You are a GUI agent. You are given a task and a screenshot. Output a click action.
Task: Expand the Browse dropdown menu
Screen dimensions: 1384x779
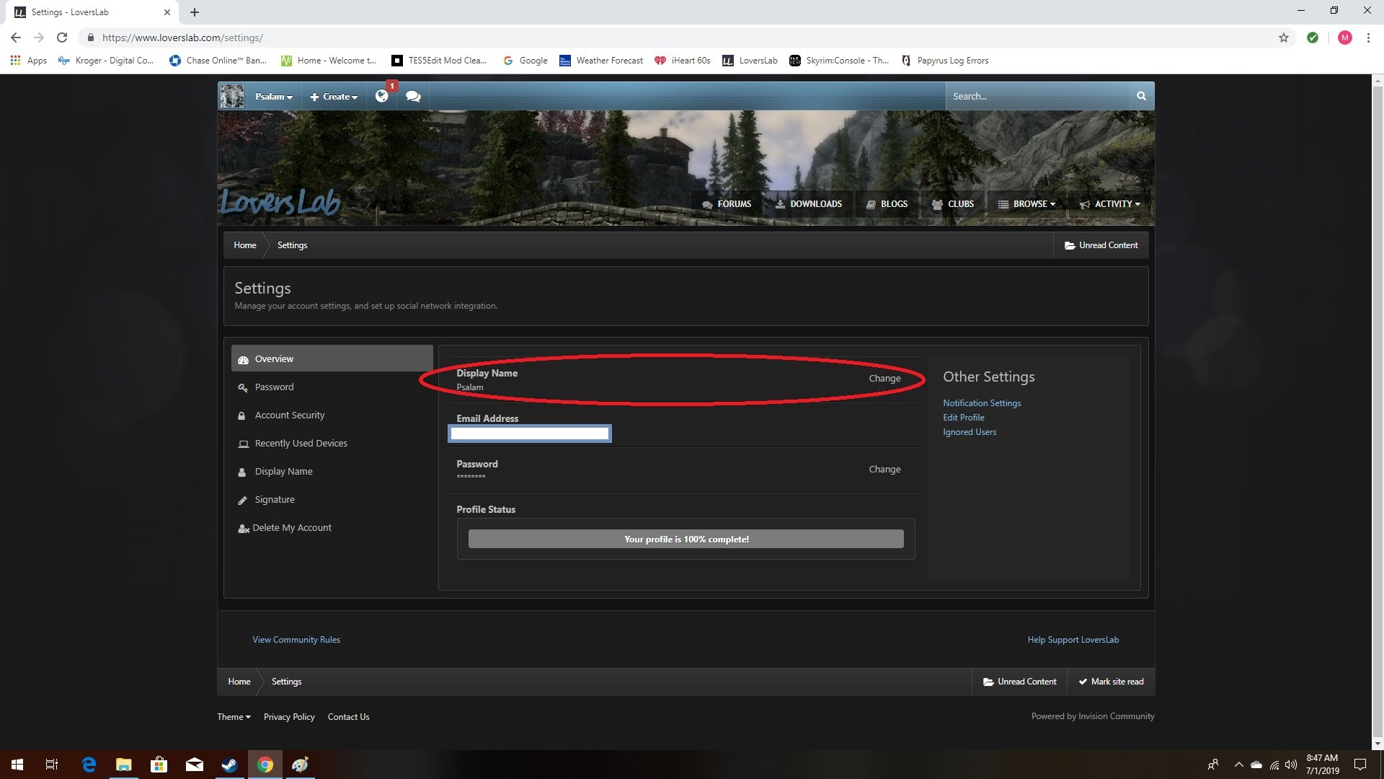1026,204
